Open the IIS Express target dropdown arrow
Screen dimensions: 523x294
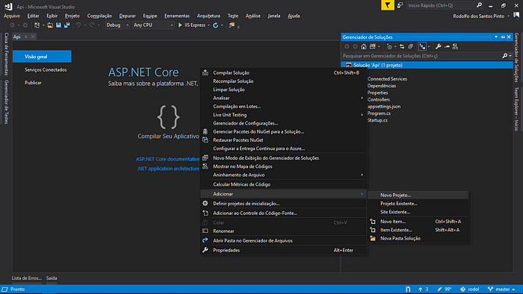pos(208,25)
